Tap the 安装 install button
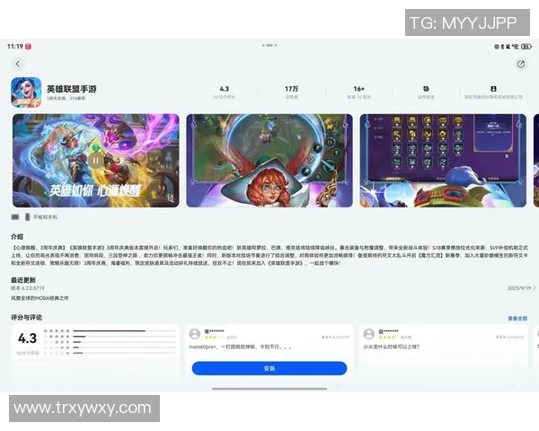Viewport: 539px width, 431px height. click(269, 368)
